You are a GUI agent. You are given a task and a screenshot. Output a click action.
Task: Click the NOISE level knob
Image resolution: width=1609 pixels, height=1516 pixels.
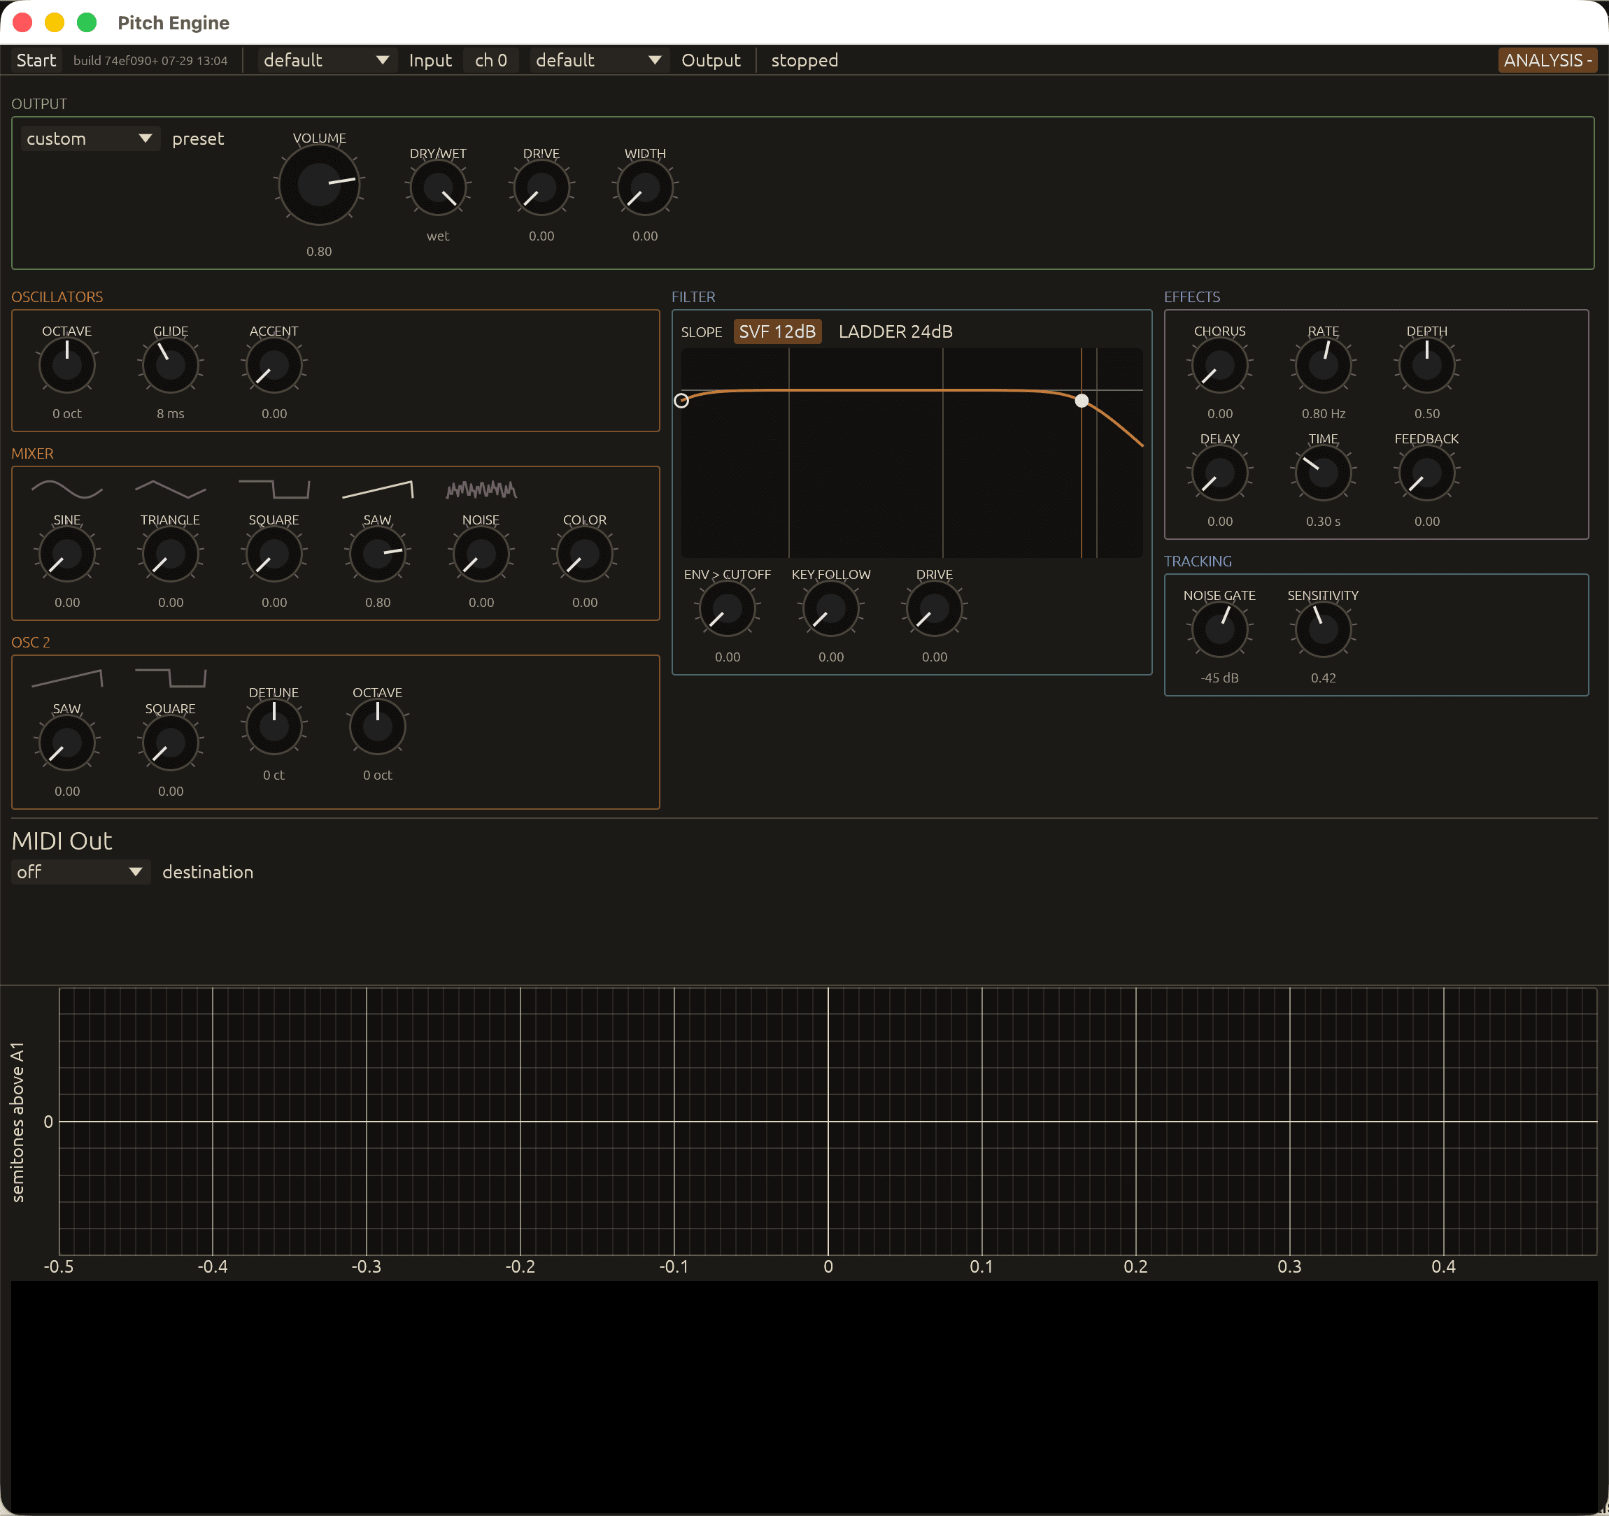pyautogui.click(x=481, y=554)
